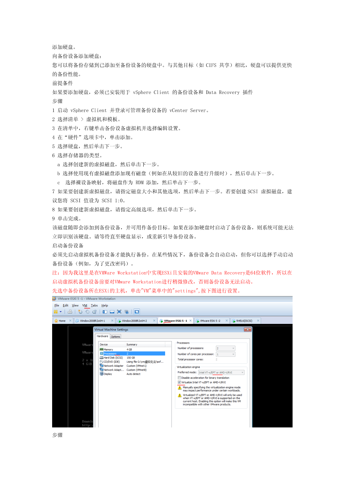Toggle Virtualize Intel VT-x/EPT or AMD-V/RVI checkbox
This screenshot has width=345, height=487.
(x=179, y=382)
